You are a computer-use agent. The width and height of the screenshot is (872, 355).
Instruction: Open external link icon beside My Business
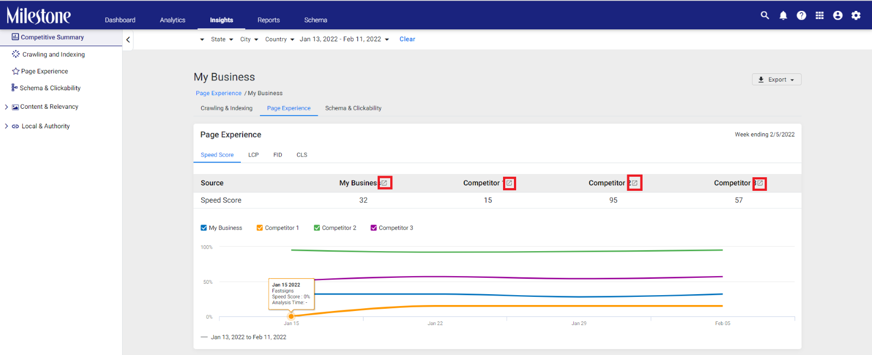pos(384,183)
